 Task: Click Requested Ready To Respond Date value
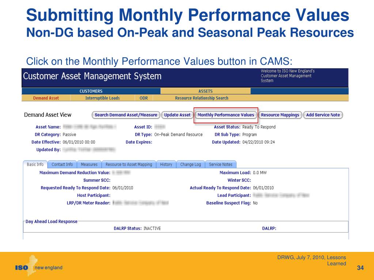122,188
